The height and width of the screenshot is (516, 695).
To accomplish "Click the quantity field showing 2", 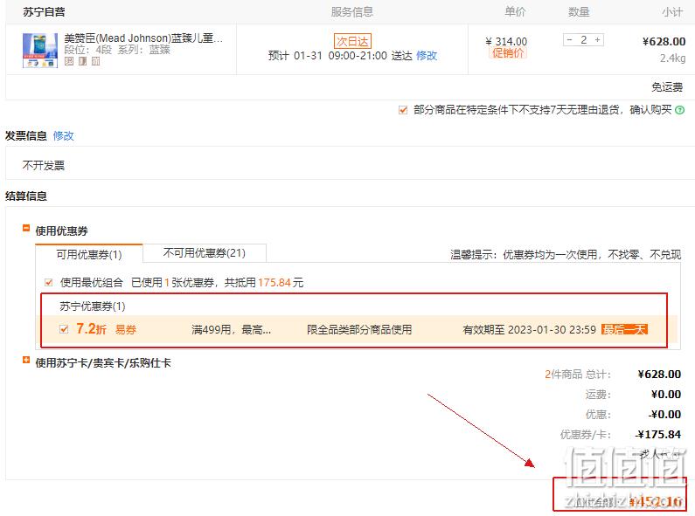I will 584,40.
